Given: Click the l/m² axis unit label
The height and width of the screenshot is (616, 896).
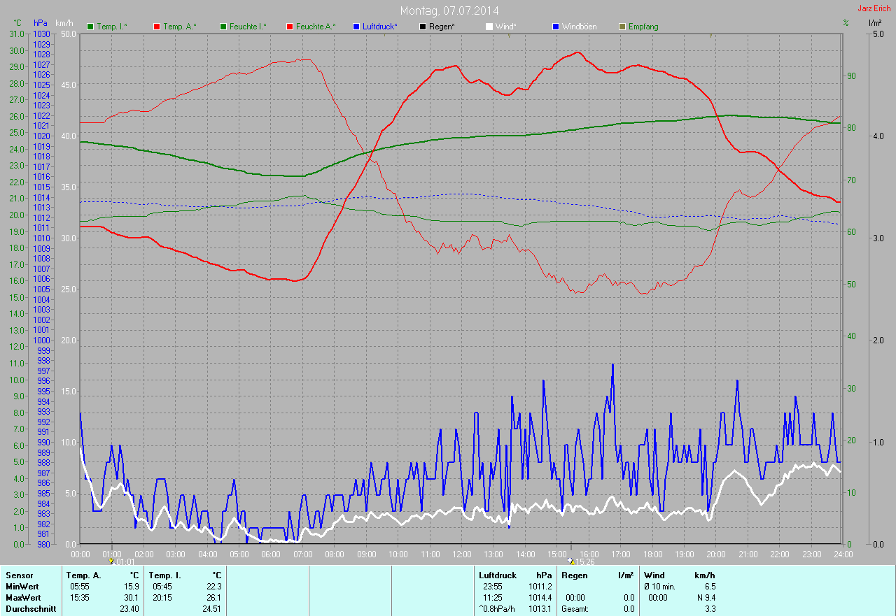Looking at the screenshot, I should pos(874,23).
